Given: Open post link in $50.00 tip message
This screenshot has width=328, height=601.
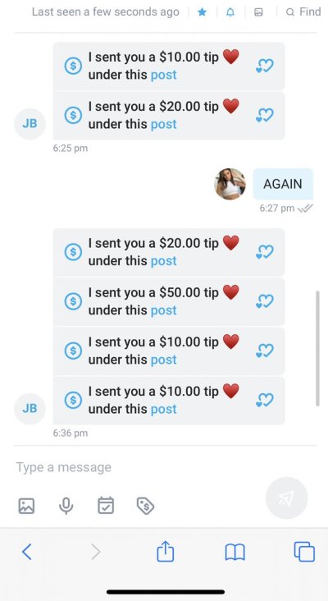Looking at the screenshot, I should click(163, 310).
